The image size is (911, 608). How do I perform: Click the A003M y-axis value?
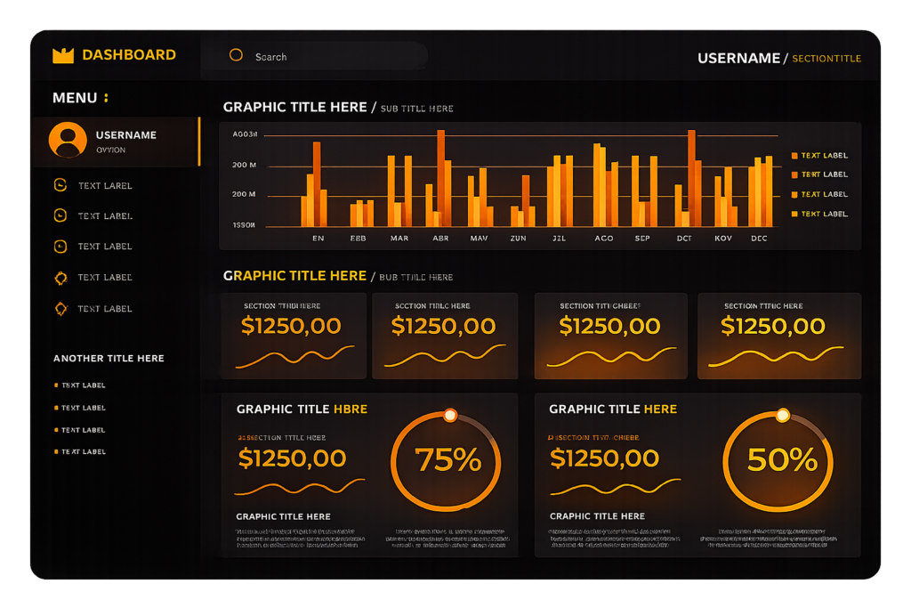click(245, 134)
